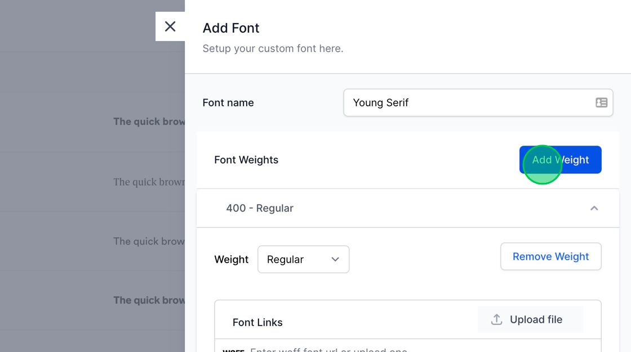Click Remove Weight for the Regular weight
This screenshot has height=352, width=631.
[550, 256]
